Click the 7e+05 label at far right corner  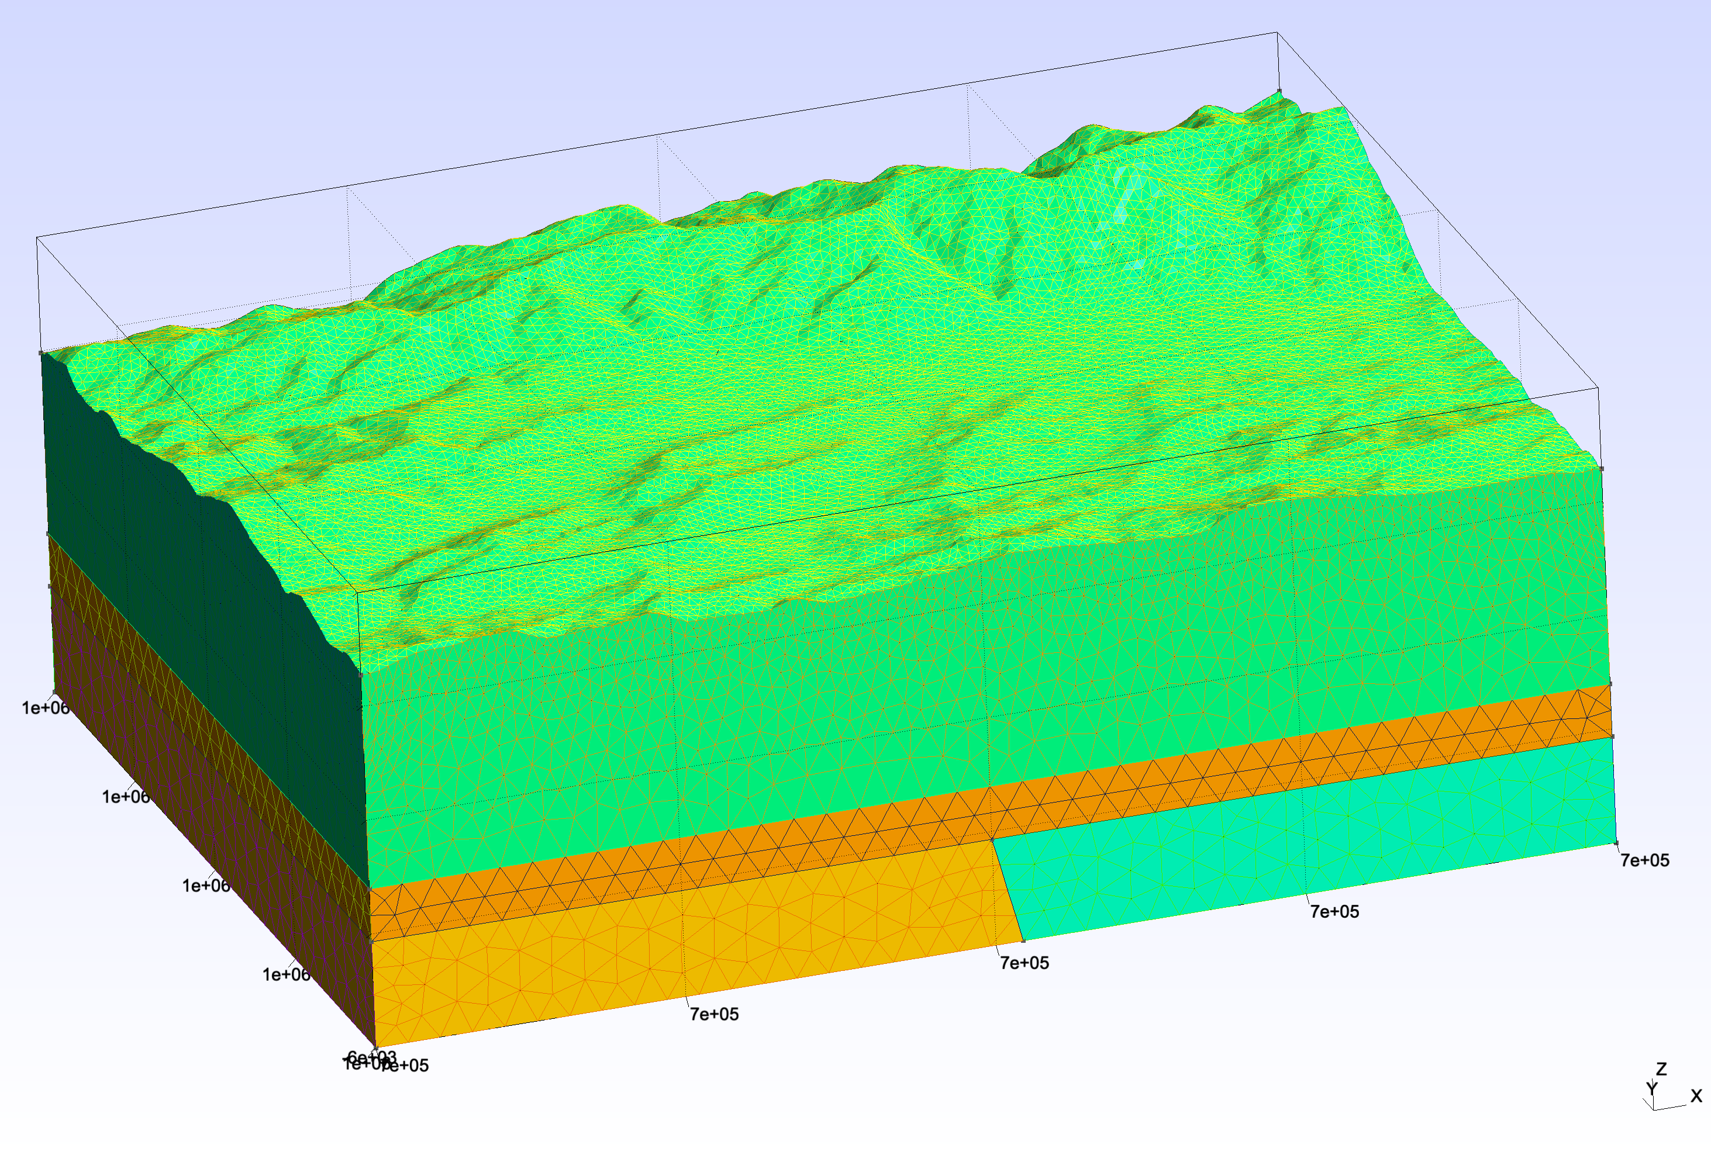tap(1645, 860)
